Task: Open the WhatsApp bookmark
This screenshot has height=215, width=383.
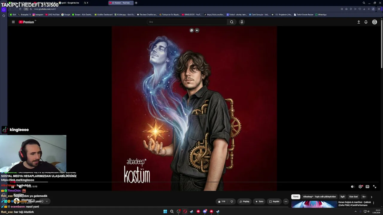Action: [321, 15]
